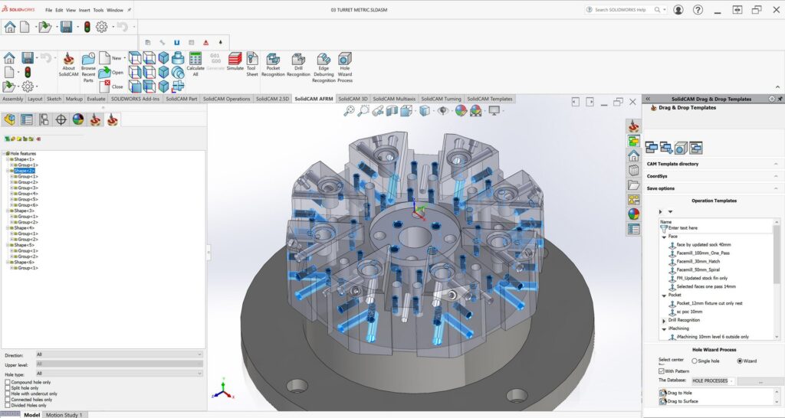Image resolution: width=785 pixels, height=418 pixels.
Task: Open Edge Deburring Recognition
Action: 324,66
